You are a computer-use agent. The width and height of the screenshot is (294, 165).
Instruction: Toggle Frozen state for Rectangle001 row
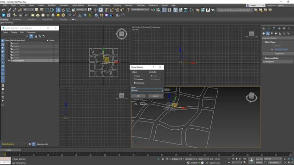[54, 60]
